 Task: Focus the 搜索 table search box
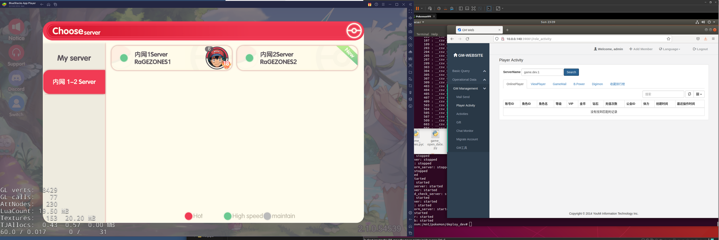tap(663, 94)
